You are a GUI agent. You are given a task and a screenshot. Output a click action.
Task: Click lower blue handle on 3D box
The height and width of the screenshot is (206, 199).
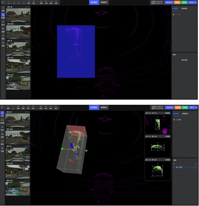(x=77, y=154)
